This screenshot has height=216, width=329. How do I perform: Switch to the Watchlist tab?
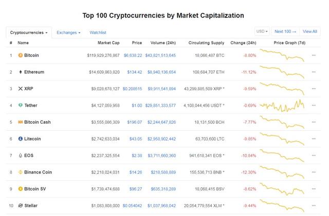click(x=98, y=33)
